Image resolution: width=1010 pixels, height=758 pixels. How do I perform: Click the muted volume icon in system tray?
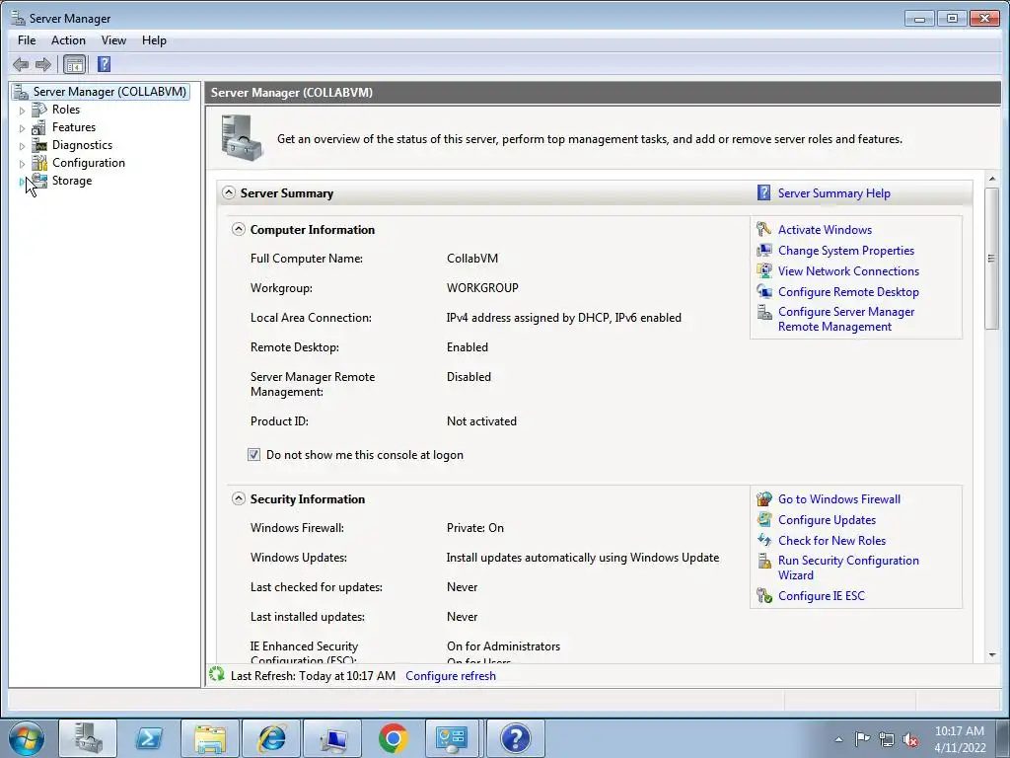pyautogui.click(x=910, y=739)
